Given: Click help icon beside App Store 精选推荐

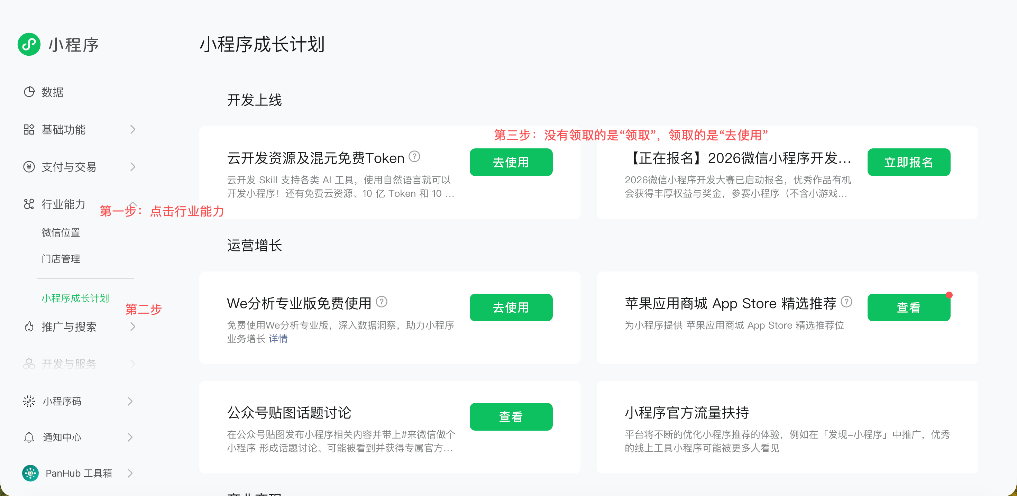Looking at the screenshot, I should [846, 302].
